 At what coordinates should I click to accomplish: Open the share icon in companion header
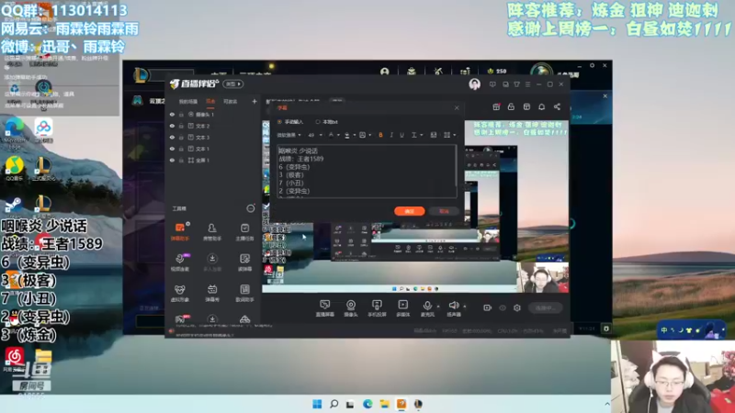coord(557,106)
